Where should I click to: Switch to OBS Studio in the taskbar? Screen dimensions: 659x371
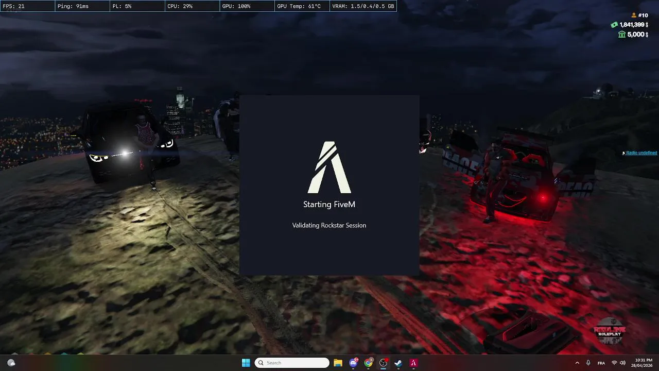383,363
